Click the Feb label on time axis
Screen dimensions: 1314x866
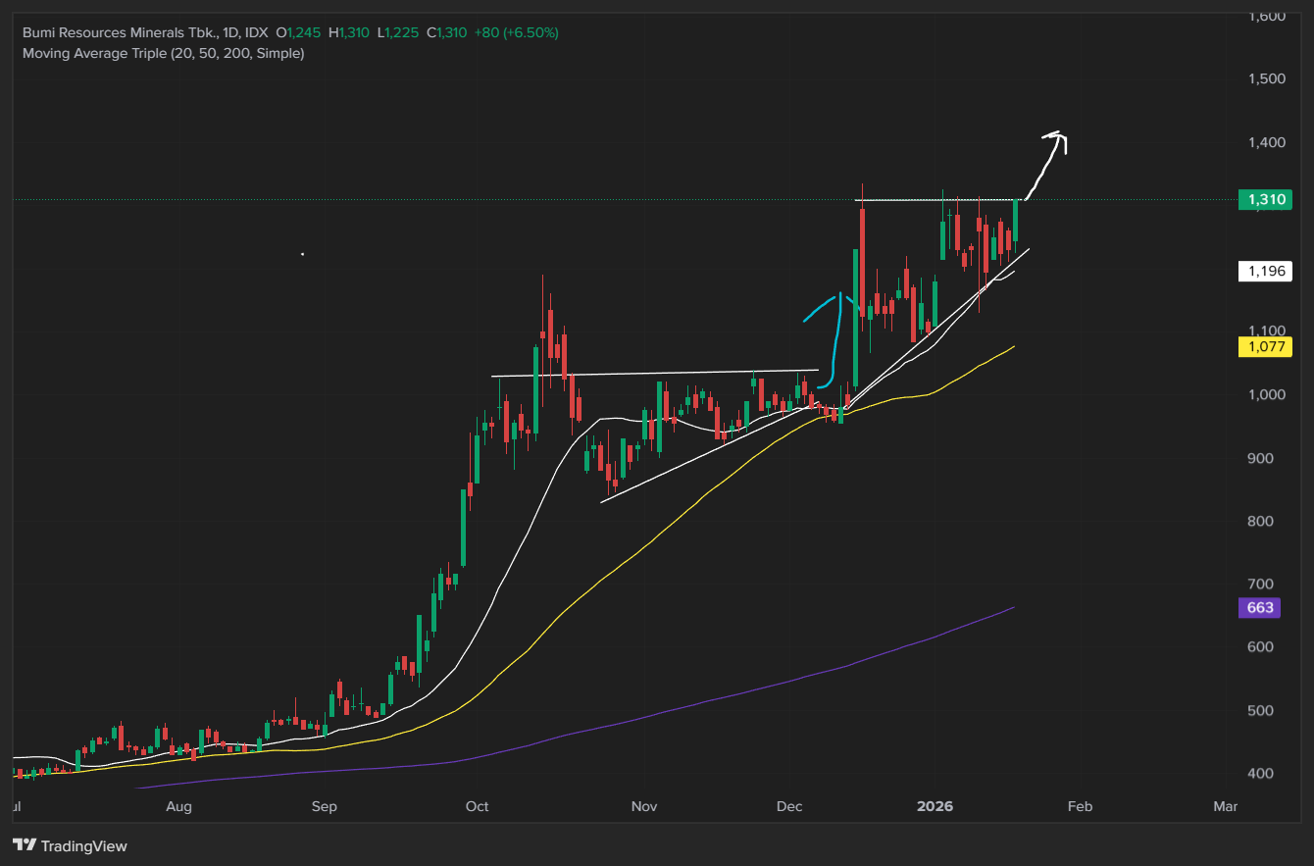tap(1079, 807)
